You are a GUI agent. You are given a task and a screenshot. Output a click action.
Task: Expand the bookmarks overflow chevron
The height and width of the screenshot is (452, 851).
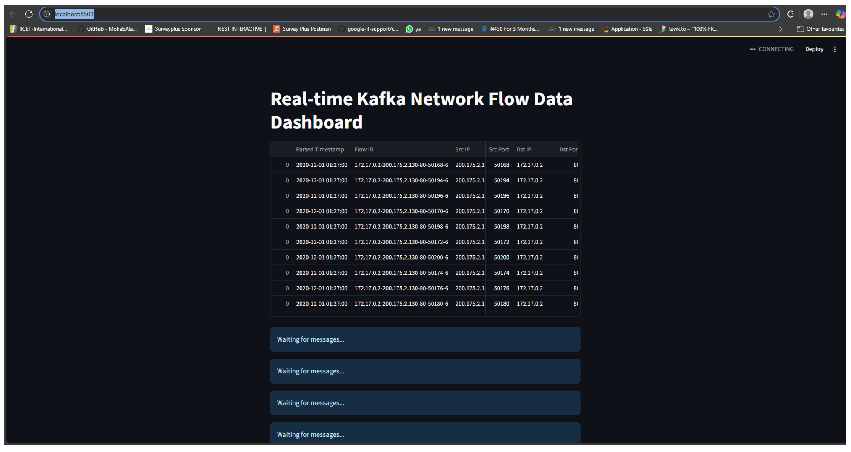tap(780, 29)
